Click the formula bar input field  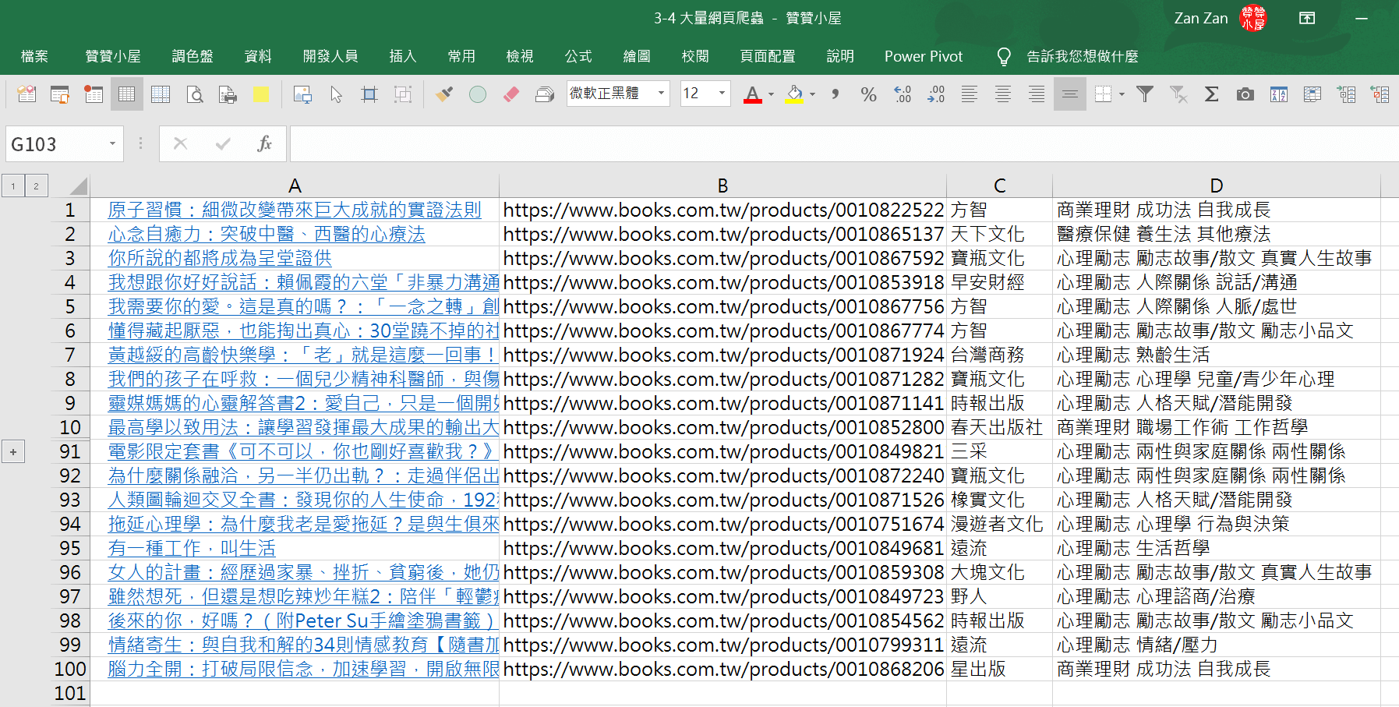(x=844, y=143)
